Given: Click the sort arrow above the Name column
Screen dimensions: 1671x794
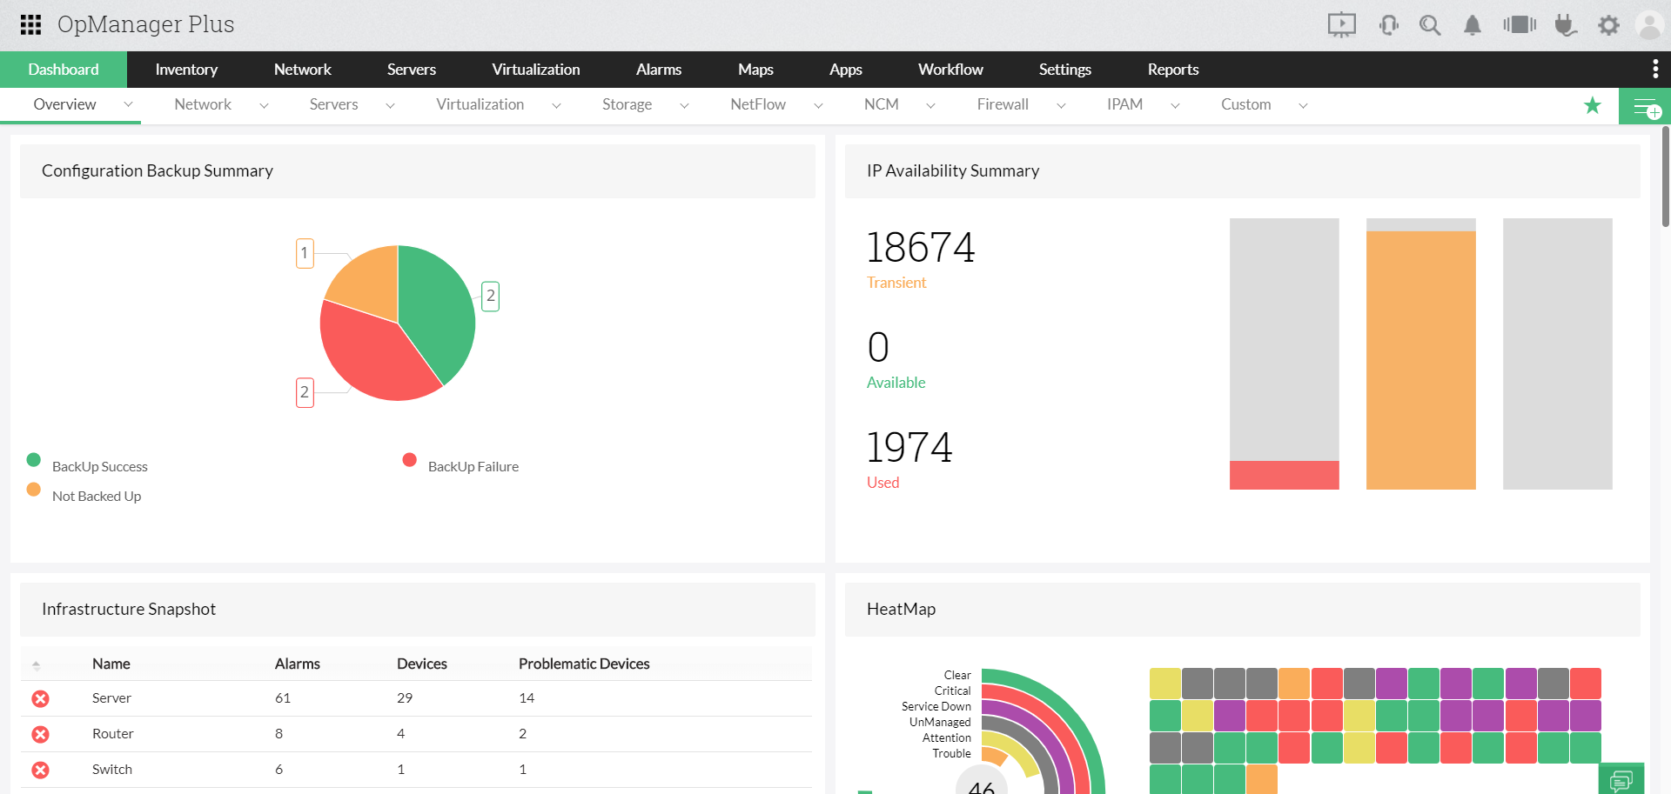Looking at the screenshot, I should click(36, 664).
